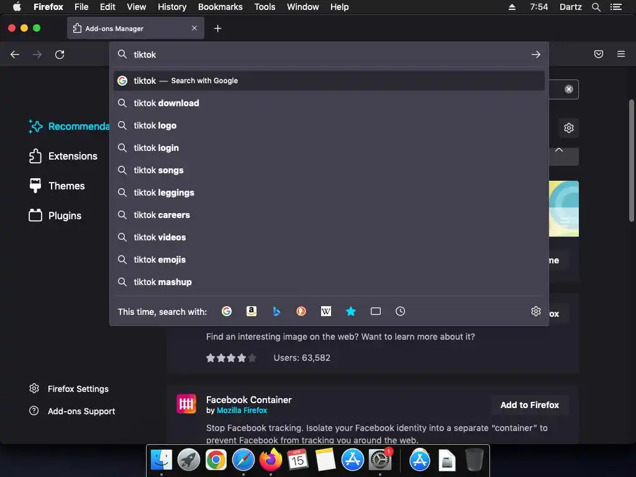Open the History menu
The image size is (636, 477).
(x=172, y=7)
